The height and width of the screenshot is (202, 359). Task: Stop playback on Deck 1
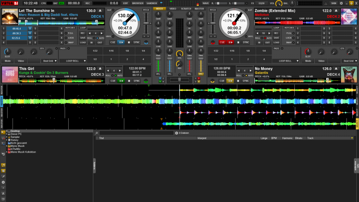coord(129,42)
